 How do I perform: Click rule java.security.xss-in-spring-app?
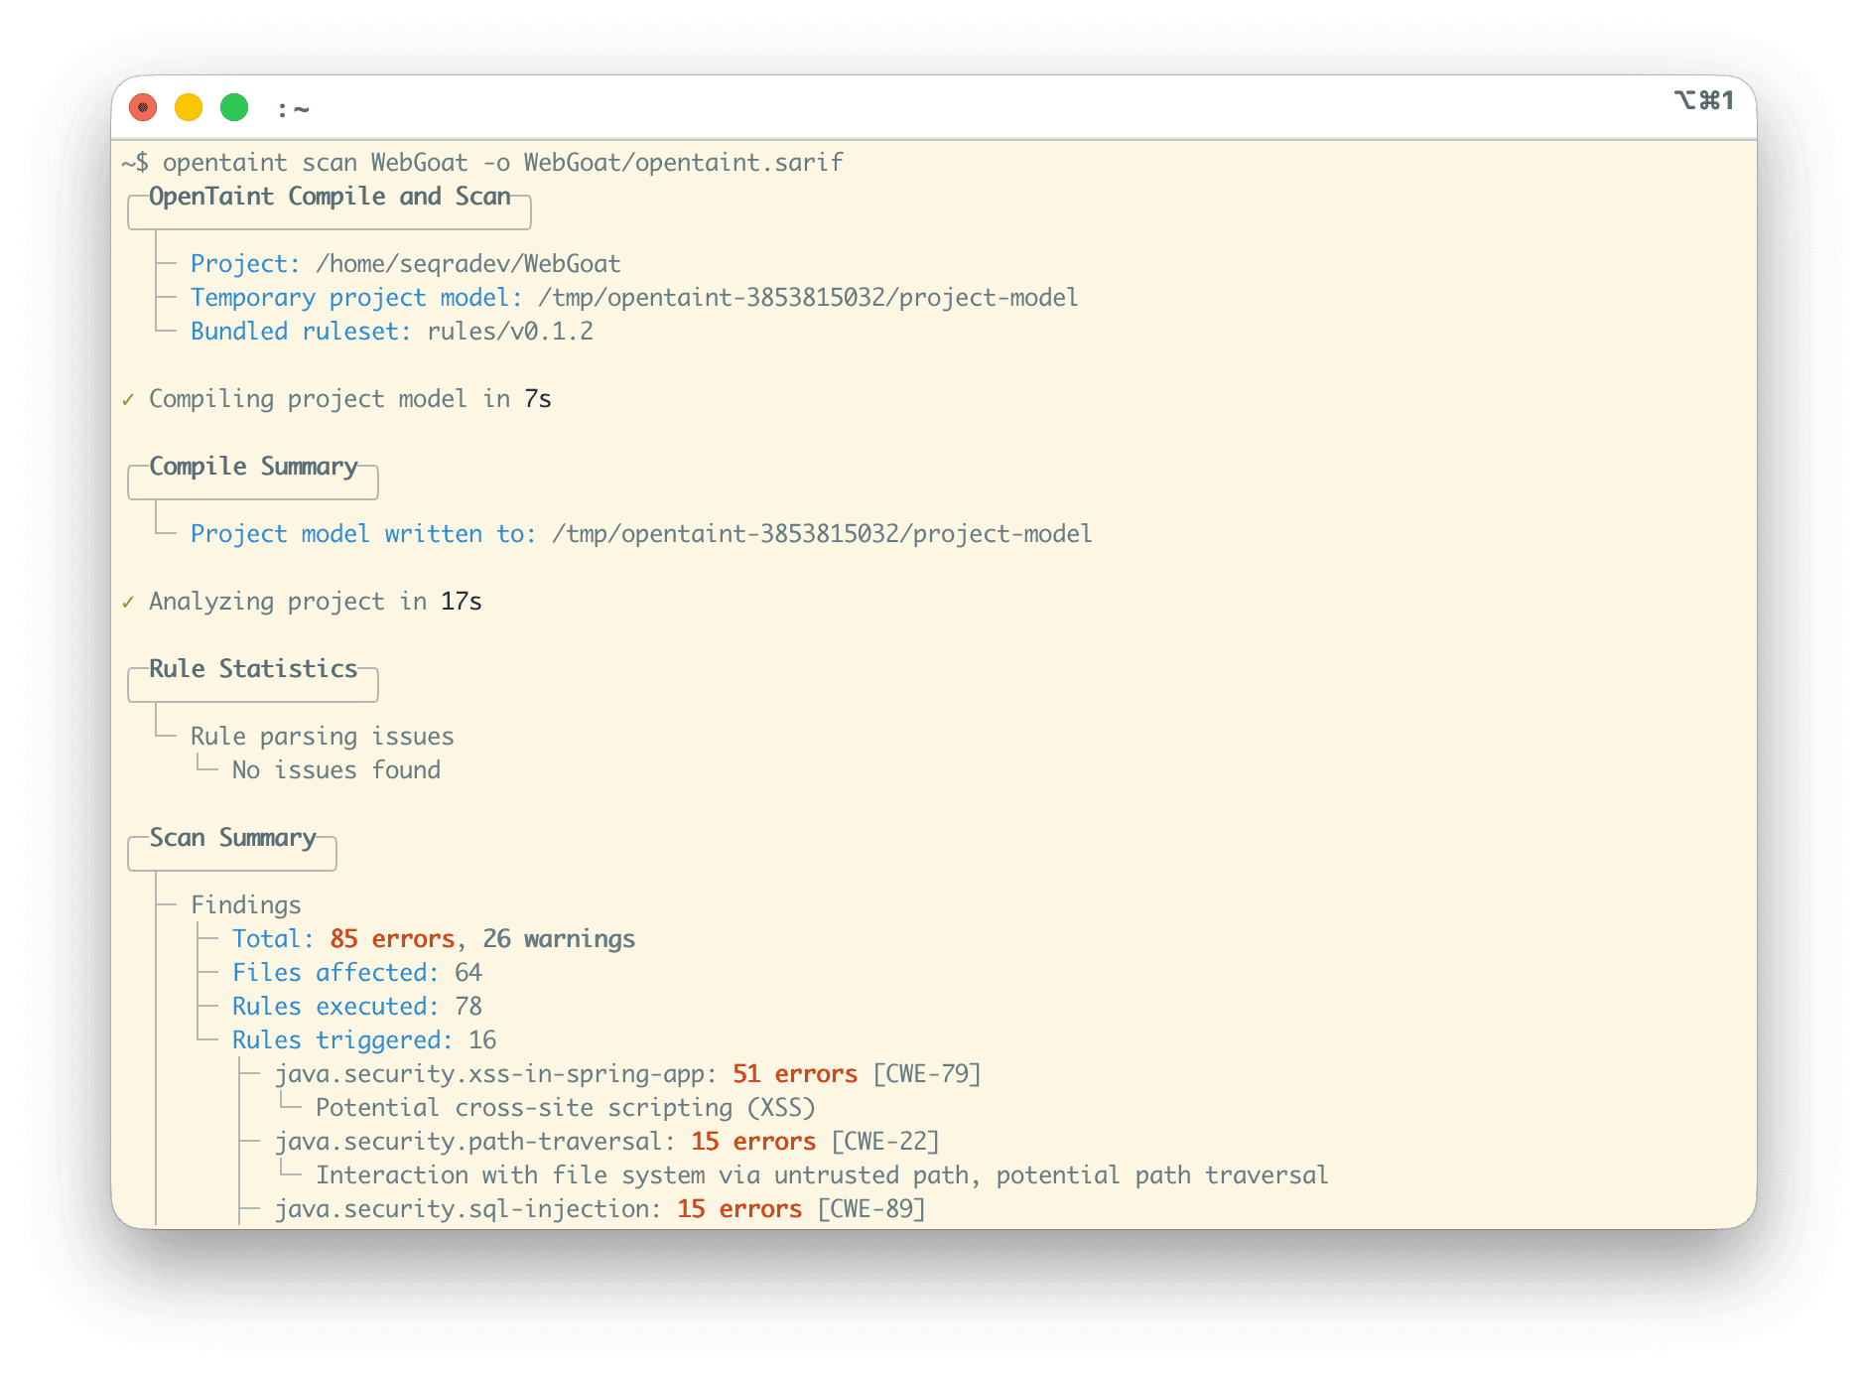(x=496, y=1074)
